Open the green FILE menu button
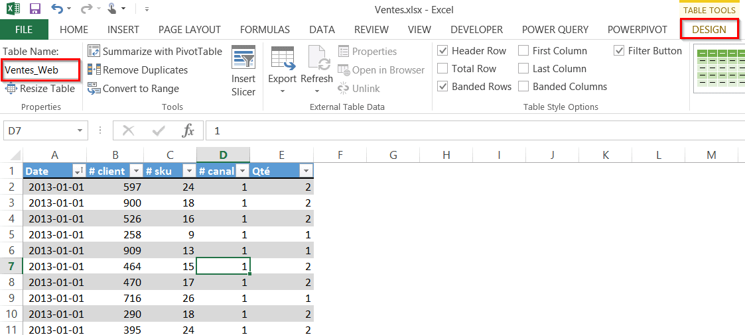Viewport: 745px width, 335px height. (24, 30)
